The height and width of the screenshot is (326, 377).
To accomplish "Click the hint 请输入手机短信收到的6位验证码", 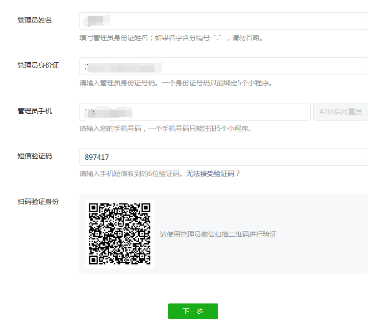I will [x=131, y=174].
